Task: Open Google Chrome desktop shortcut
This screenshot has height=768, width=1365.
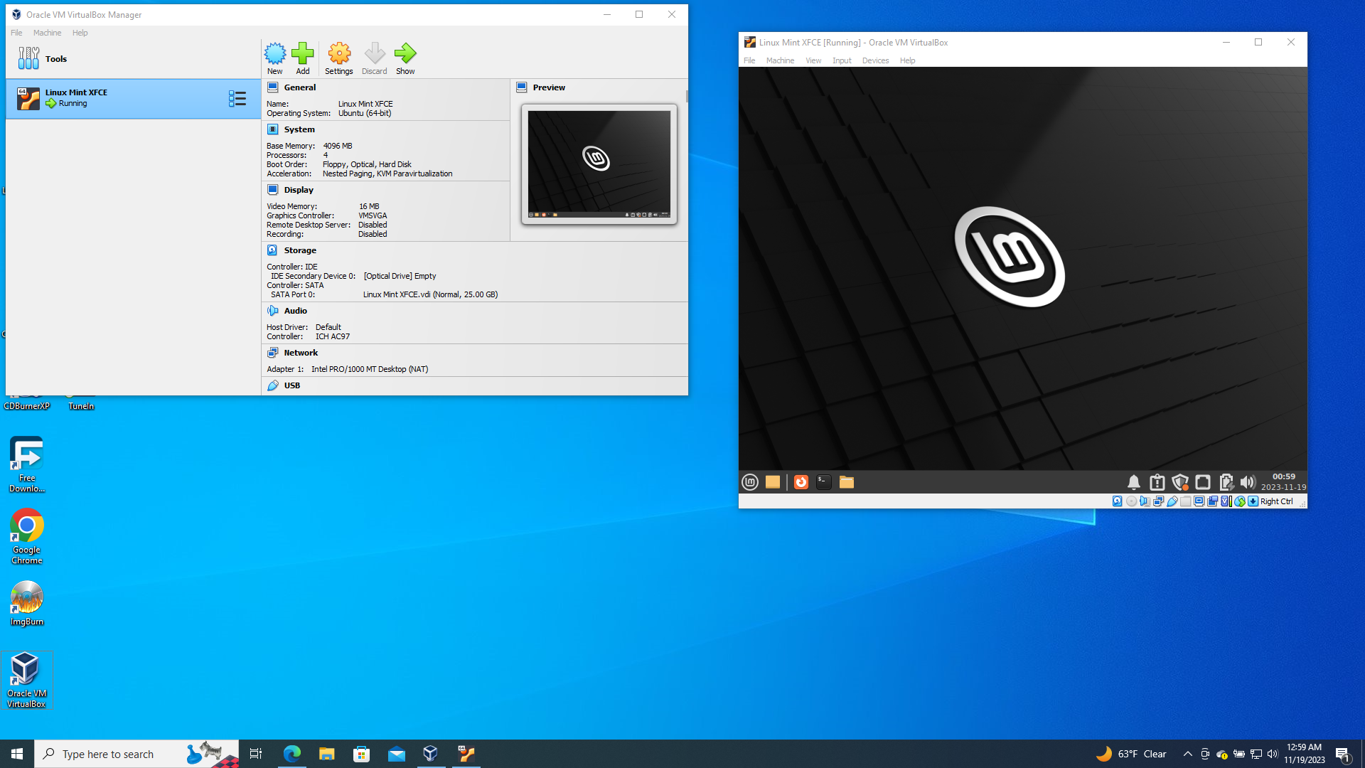Action: [x=27, y=536]
